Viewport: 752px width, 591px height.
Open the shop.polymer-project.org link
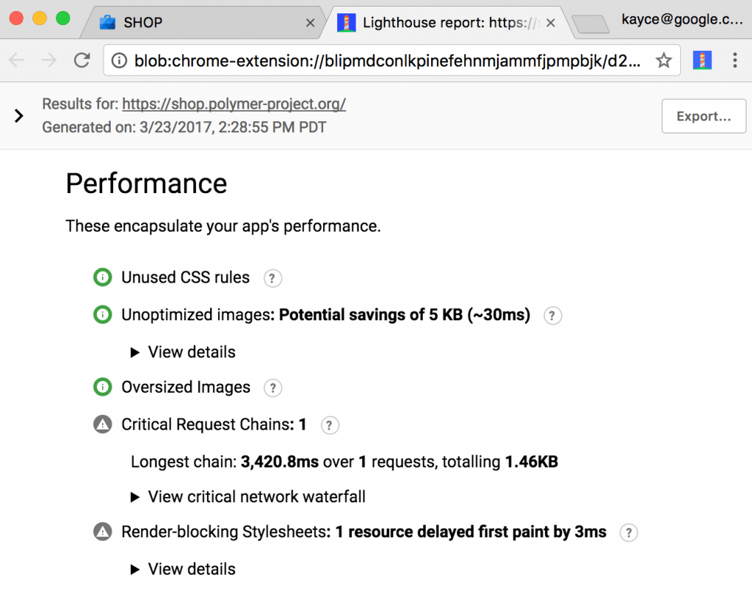[234, 104]
